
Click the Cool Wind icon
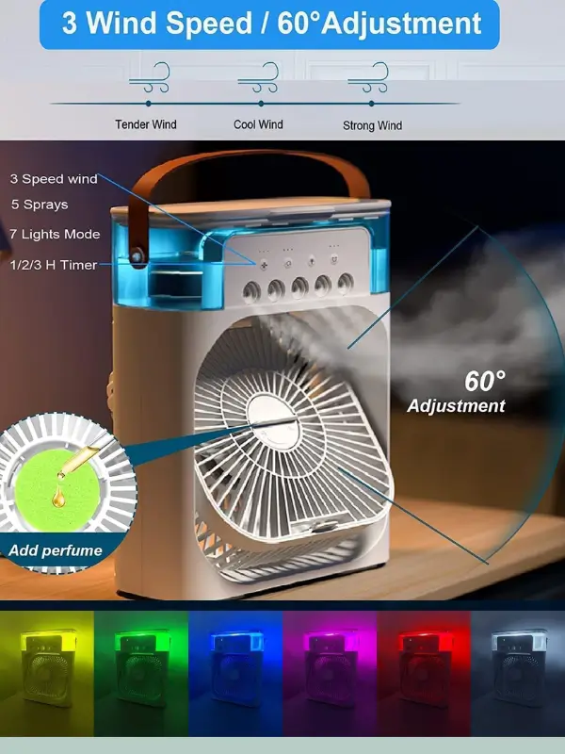coord(258,77)
